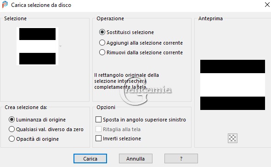
Task: Click the dialog title Carica selezione da disco
Action: [41, 5]
